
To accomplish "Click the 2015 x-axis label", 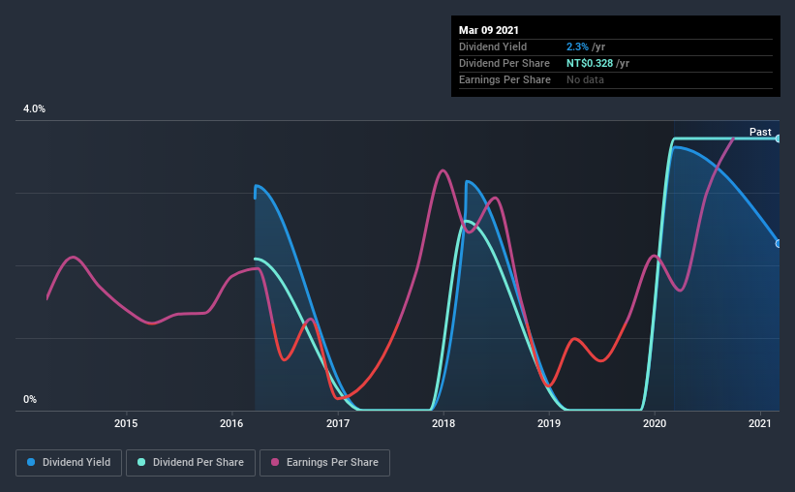I will click(126, 423).
